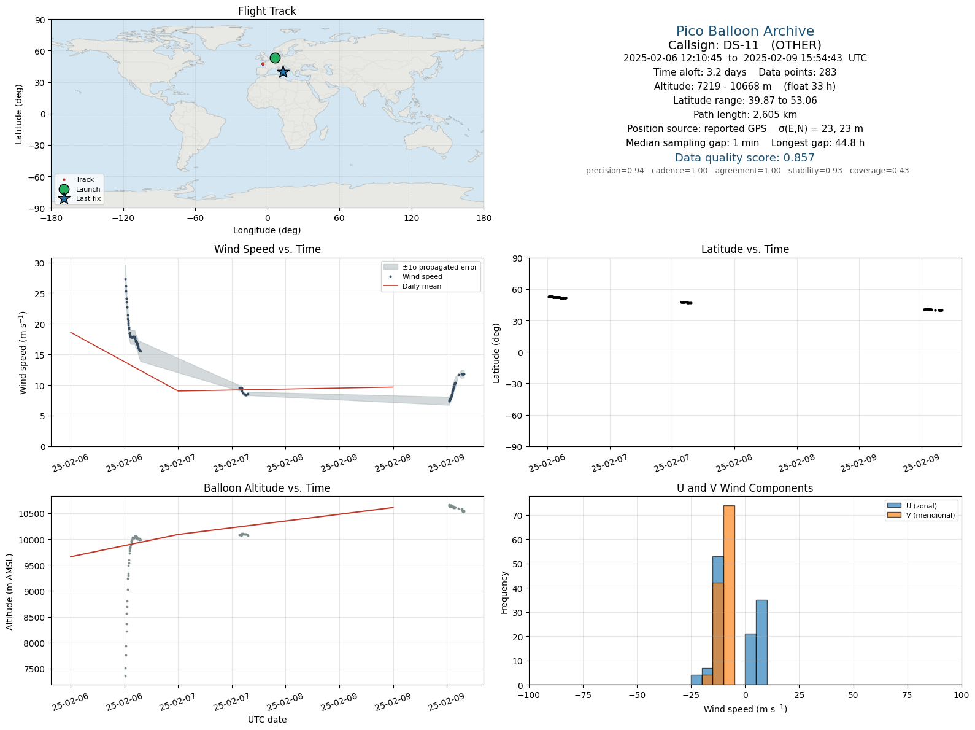975x730 pixels.
Task: Click the blue U bar reaching 35
Action: pos(761,642)
